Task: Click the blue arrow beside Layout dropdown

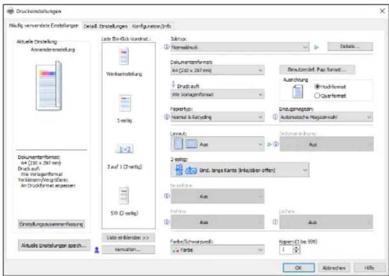Action: pyautogui.click(x=270, y=144)
